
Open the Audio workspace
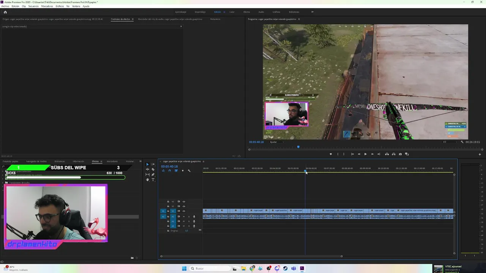(261, 12)
